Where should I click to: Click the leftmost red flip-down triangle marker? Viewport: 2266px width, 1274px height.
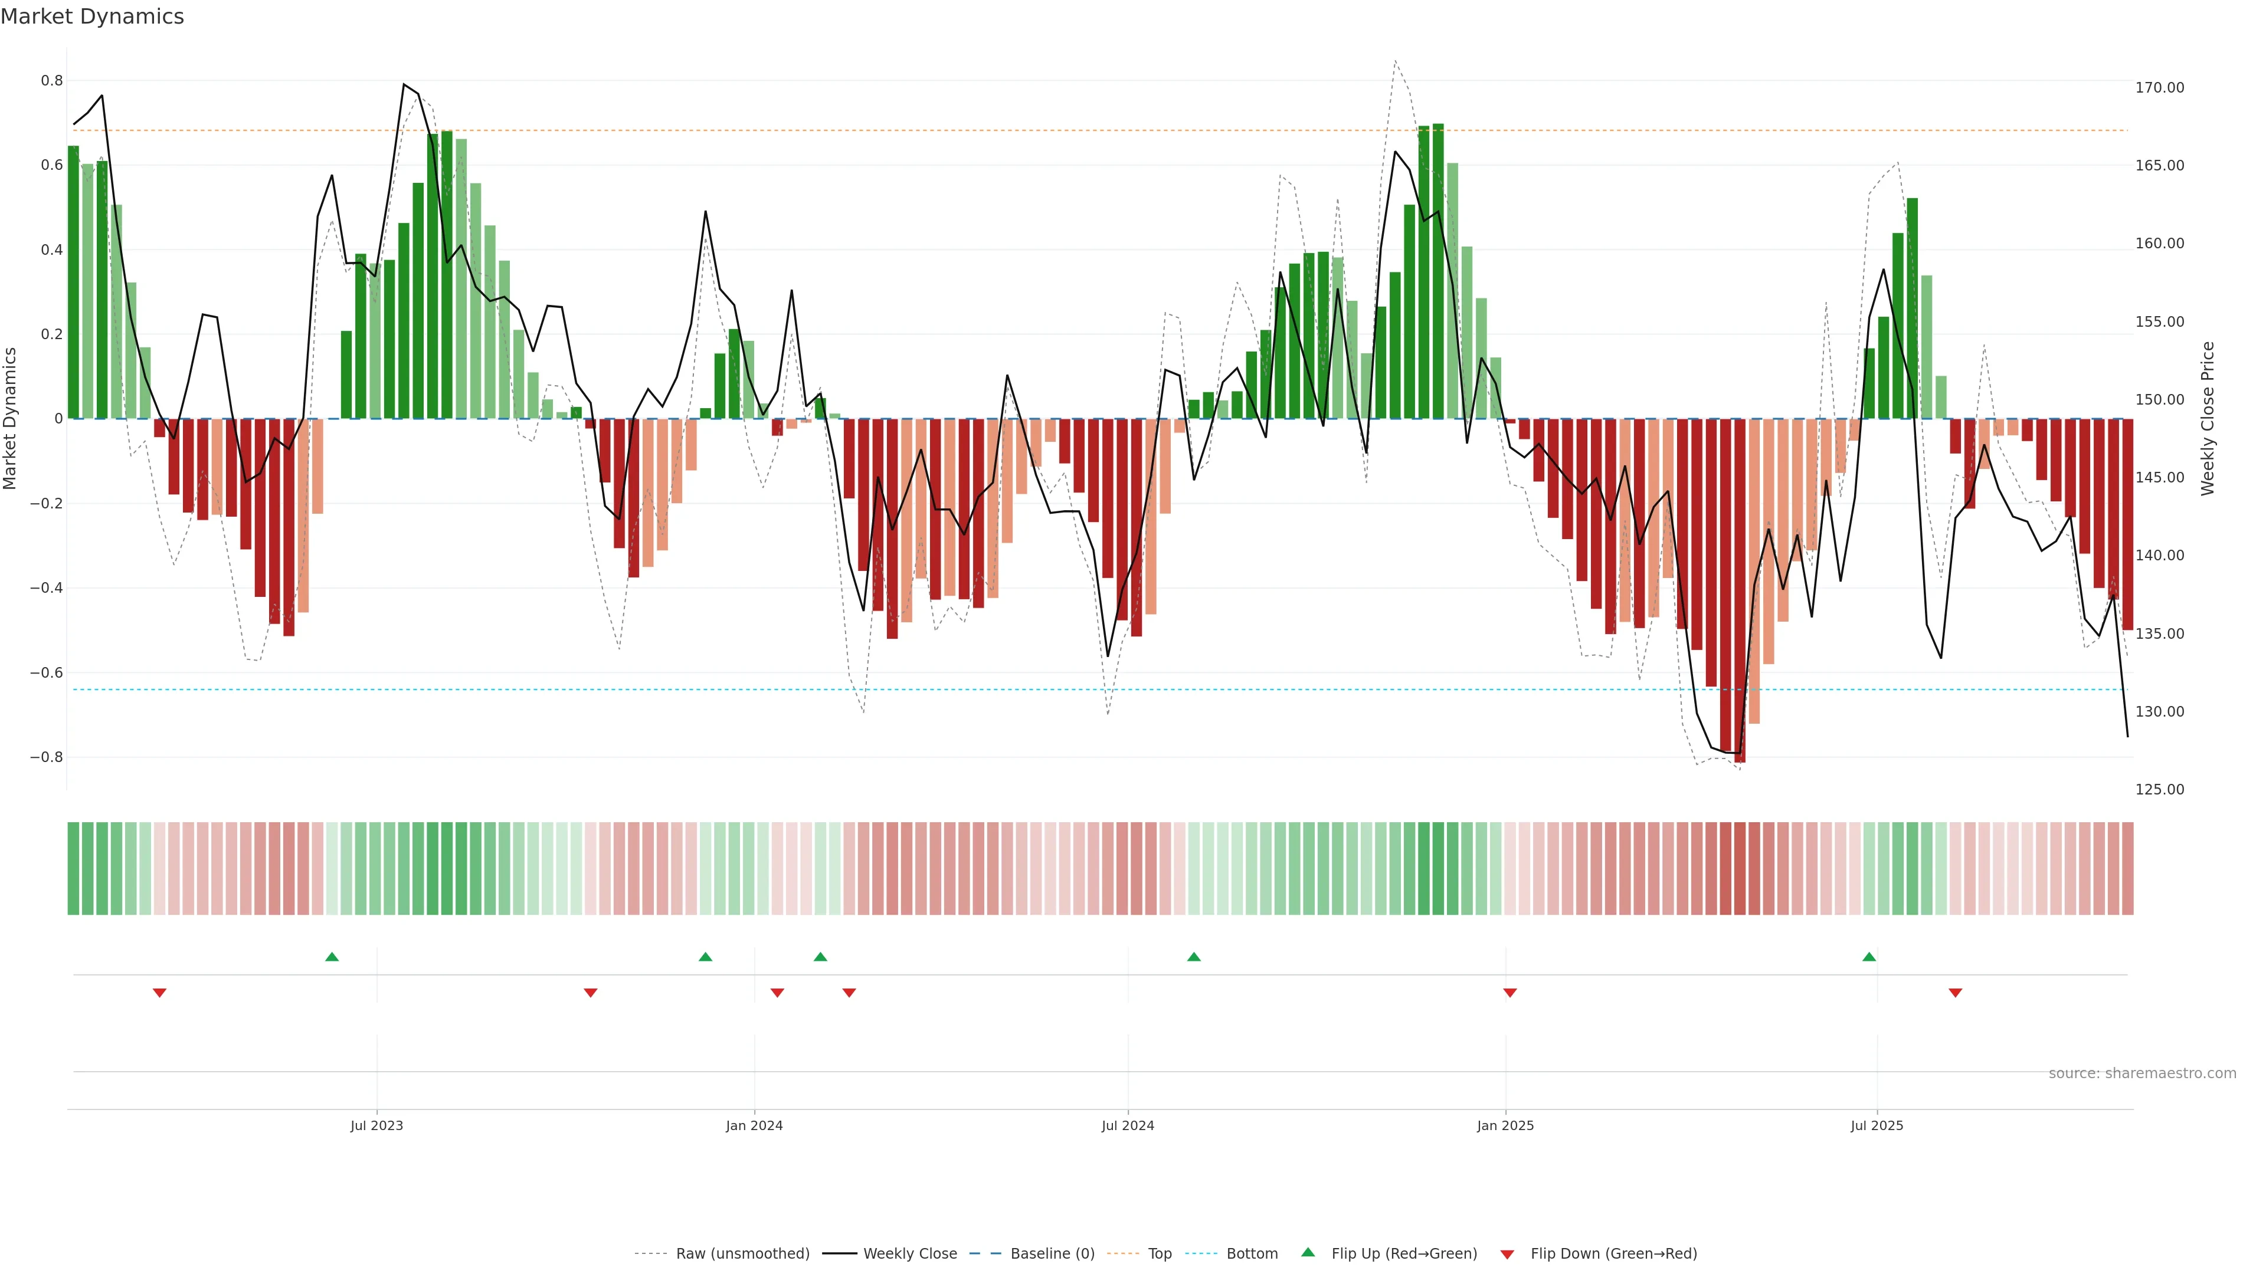coord(159,993)
